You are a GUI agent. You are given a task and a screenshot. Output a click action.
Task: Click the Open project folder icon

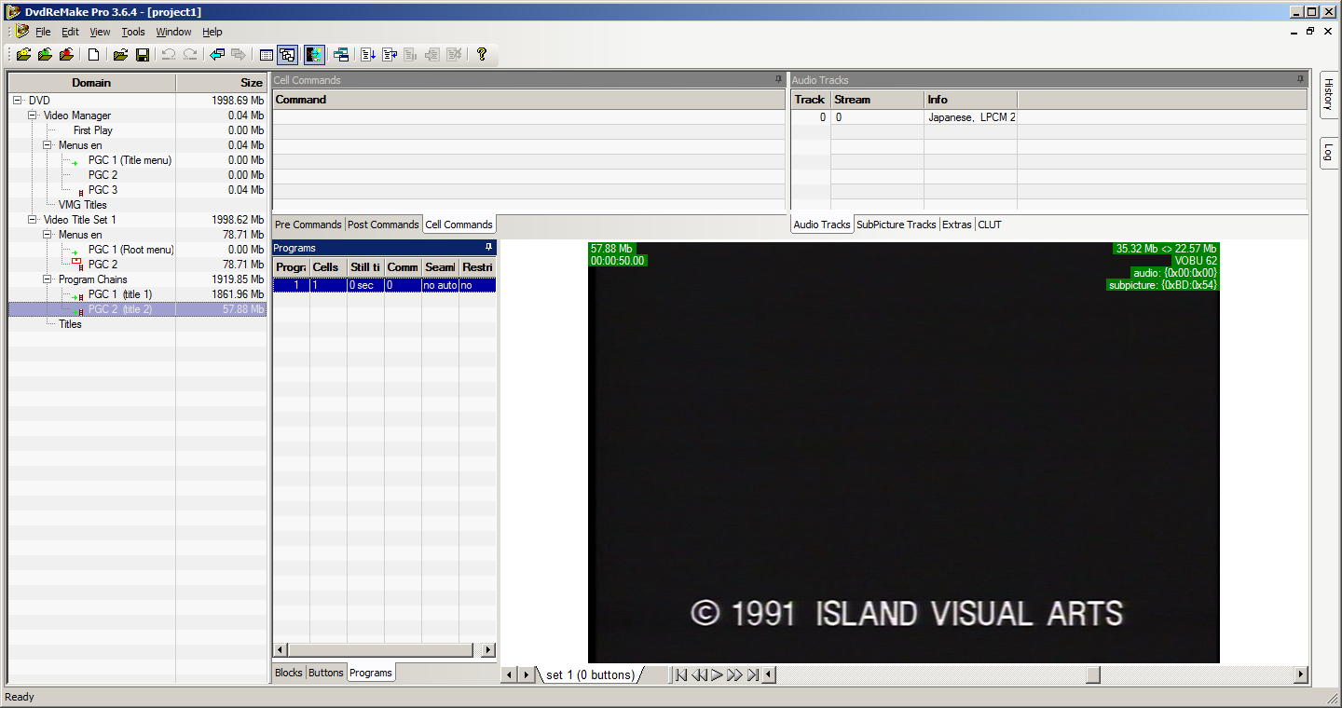tap(120, 54)
